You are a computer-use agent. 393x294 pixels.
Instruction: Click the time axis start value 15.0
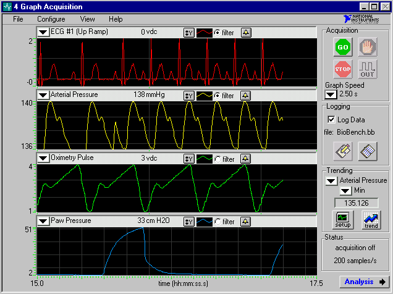point(37,283)
